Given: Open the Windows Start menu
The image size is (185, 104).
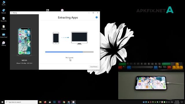Looking at the screenshot, I should pyautogui.click(x=2, y=102).
